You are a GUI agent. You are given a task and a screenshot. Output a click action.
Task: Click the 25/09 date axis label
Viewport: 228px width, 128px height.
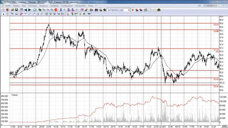[41, 127]
